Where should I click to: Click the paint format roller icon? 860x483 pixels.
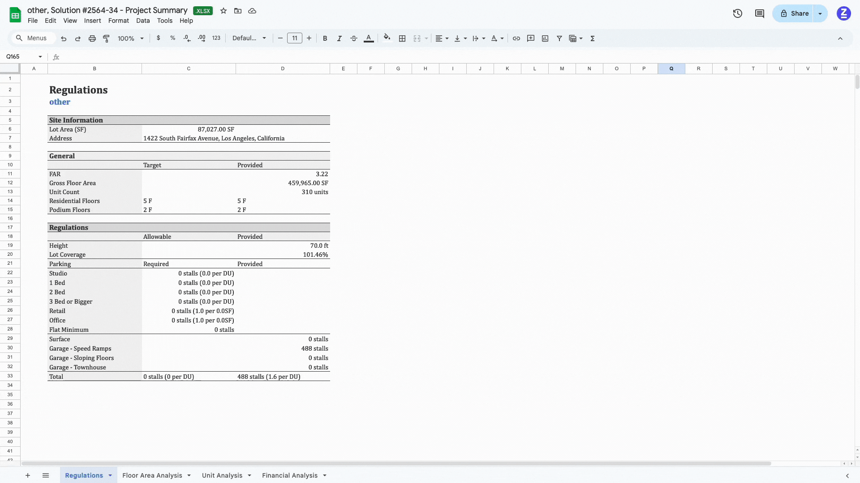coord(106,38)
